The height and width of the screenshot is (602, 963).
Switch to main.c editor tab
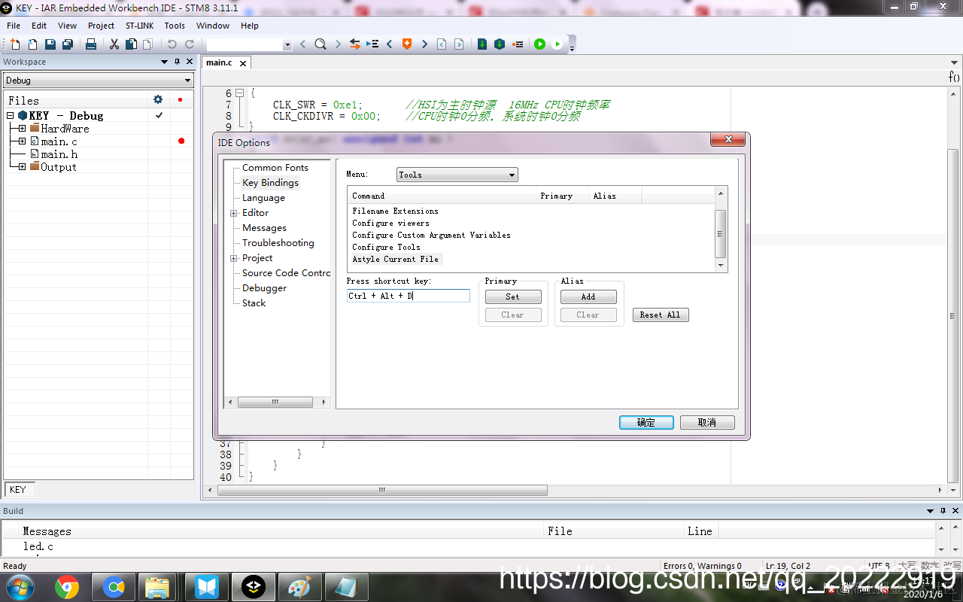(x=219, y=62)
